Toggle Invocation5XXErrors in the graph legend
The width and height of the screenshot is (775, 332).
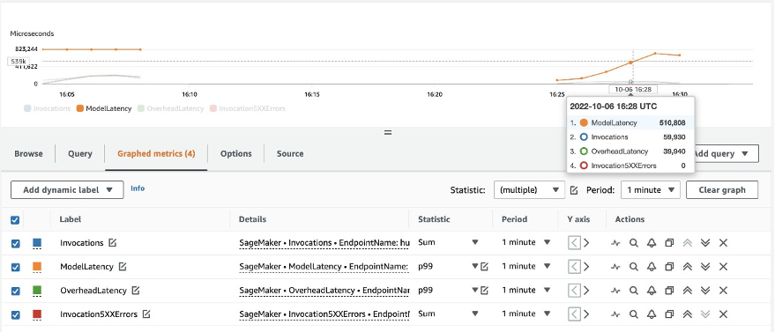(x=247, y=108)
